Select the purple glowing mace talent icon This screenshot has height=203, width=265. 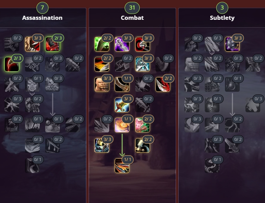[x=122, y=44]
